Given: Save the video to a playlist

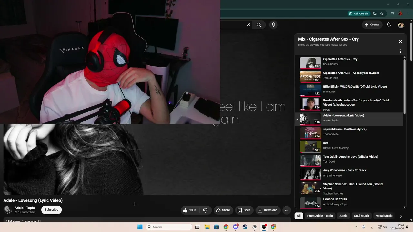Looking at the screenshot, I should pos(244,210).
